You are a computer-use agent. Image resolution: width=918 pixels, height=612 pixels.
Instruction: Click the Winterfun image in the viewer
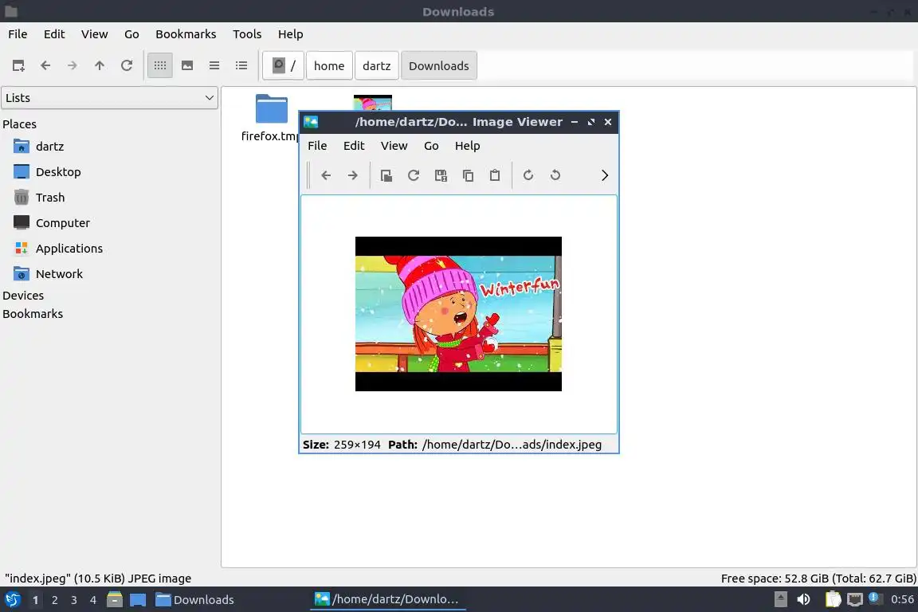click(x=458, y=314)
